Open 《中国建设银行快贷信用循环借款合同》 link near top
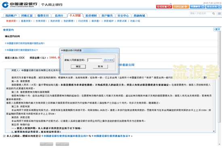This screenshot has height=148, width=222. click(x=25, y=43)
